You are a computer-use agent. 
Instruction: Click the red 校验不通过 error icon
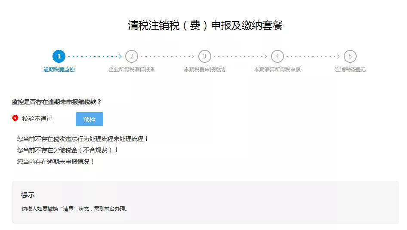pos(15,118)
